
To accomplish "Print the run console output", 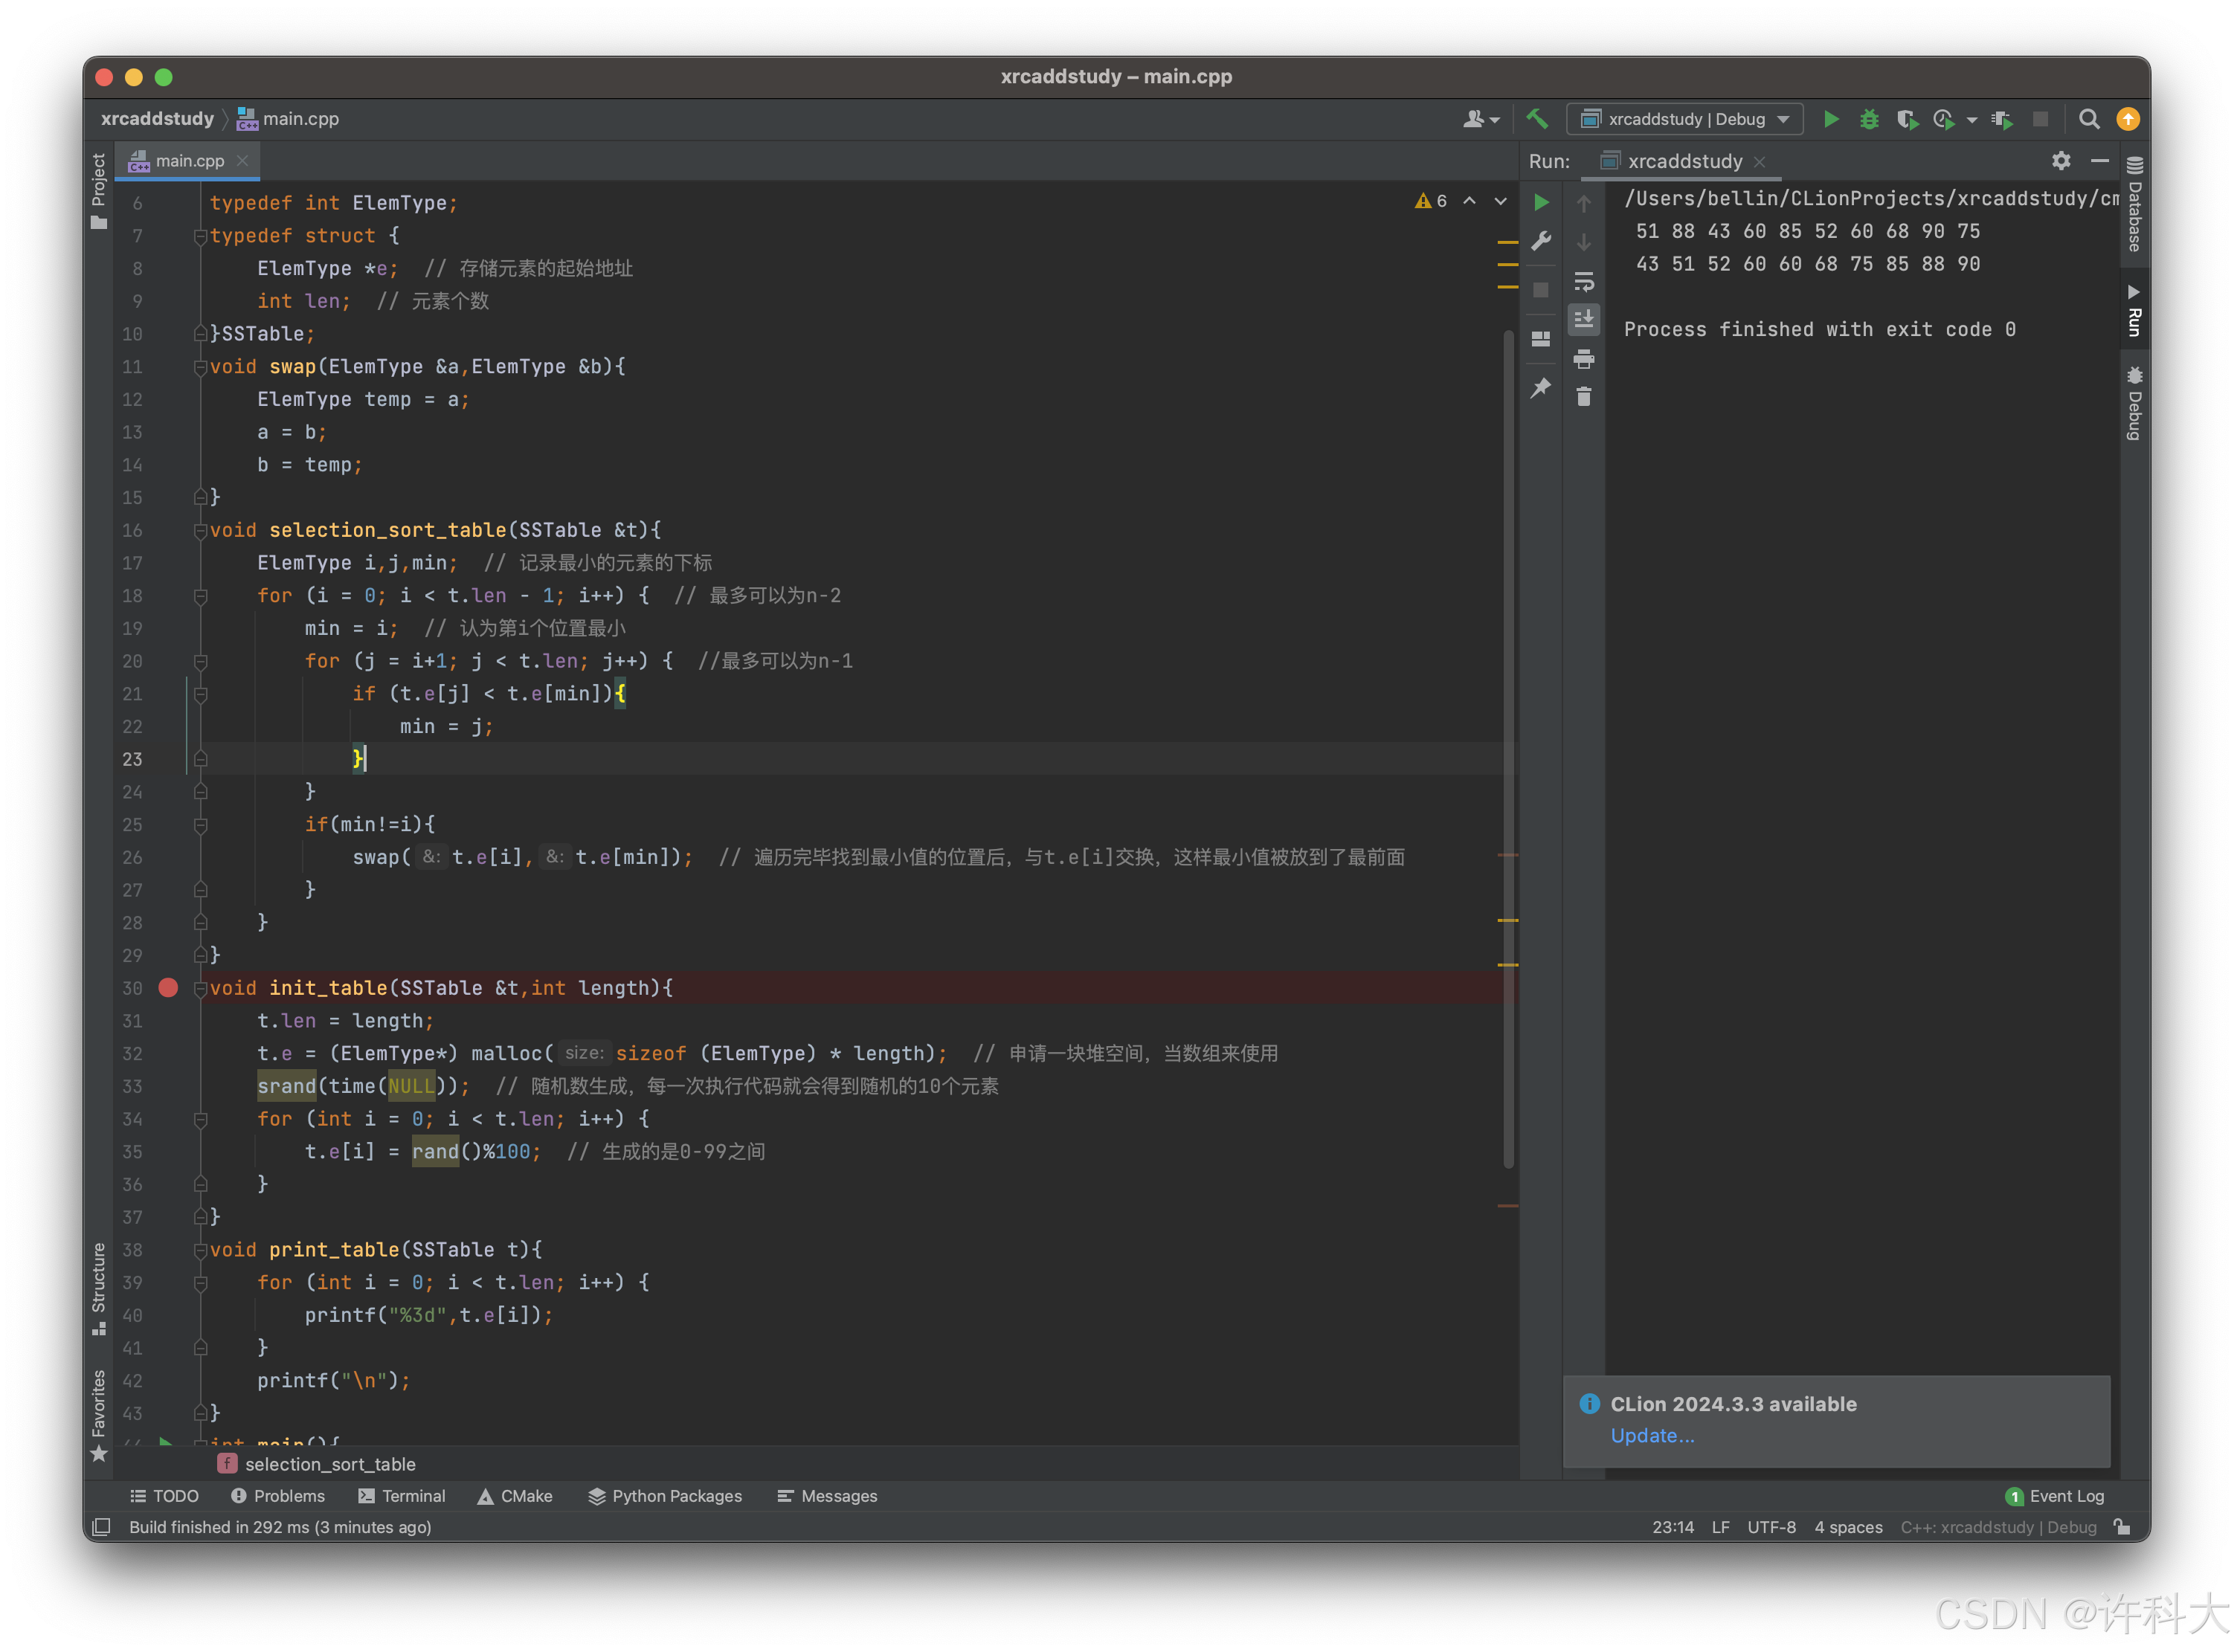I will point(1584,359).
